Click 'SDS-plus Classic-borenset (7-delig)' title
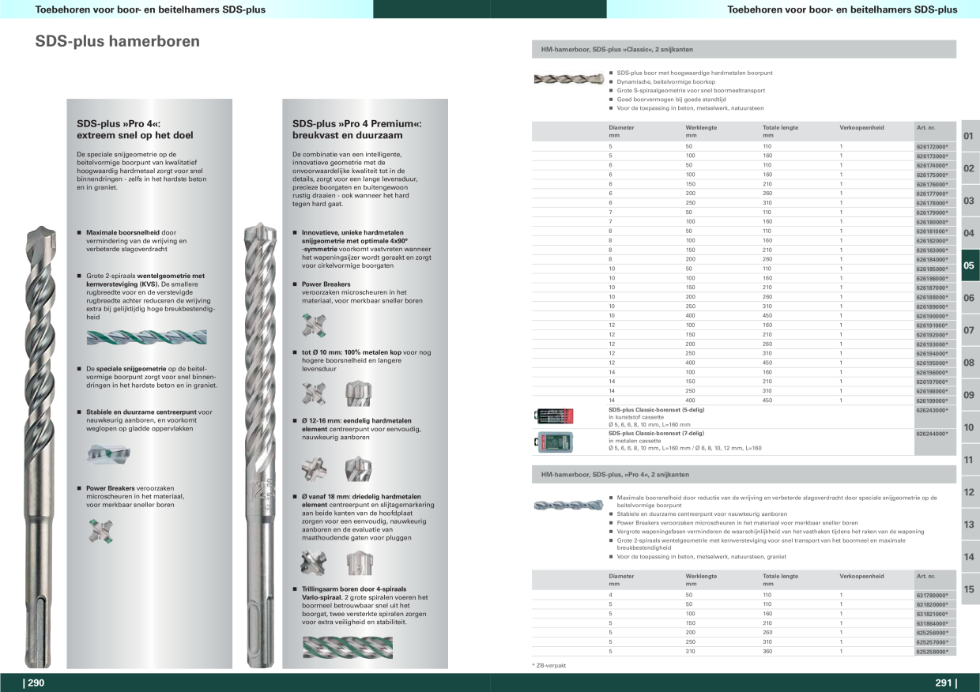Image resolution: width=980 pixels, height=692 pixels. pos(656,433)
